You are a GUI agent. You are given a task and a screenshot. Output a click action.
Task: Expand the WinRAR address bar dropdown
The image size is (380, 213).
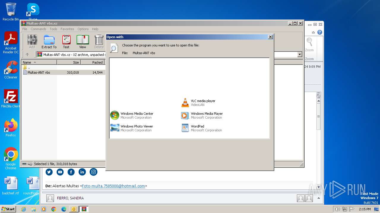pyautogui.click(x=300, y=54)
